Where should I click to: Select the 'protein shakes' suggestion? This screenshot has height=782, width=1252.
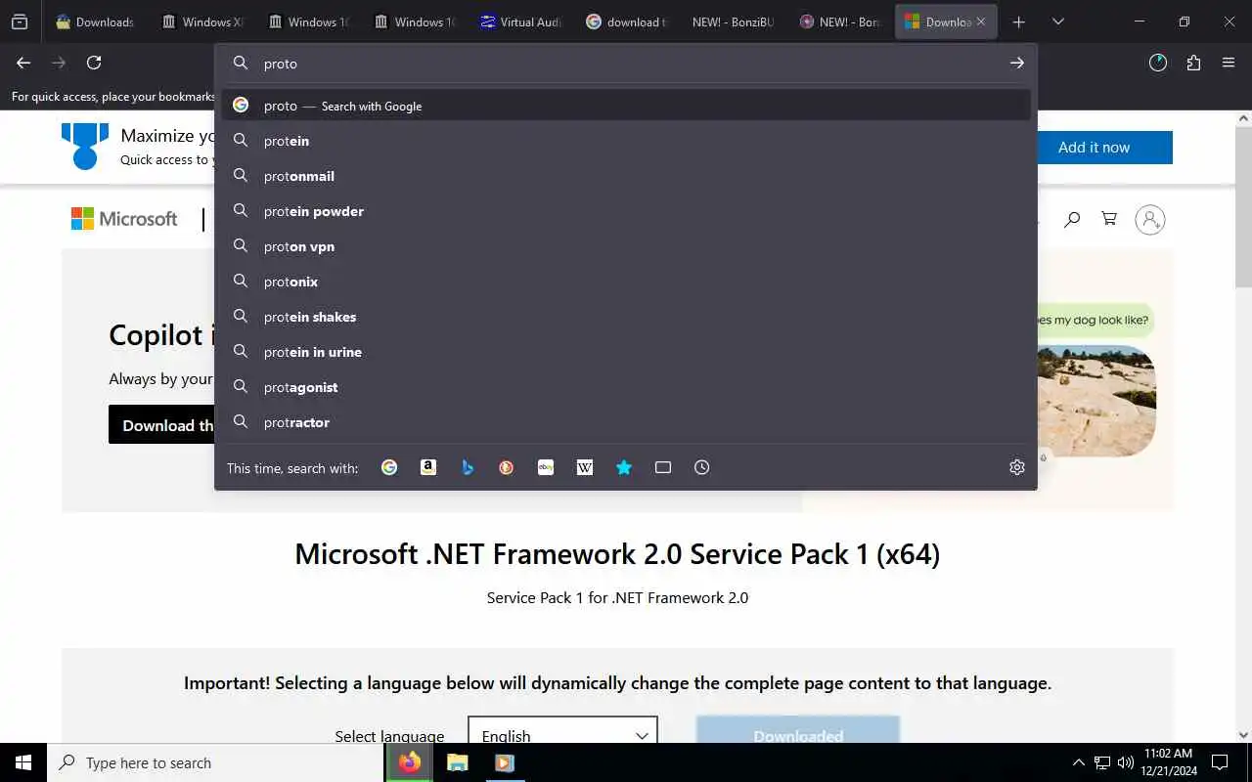626,317
